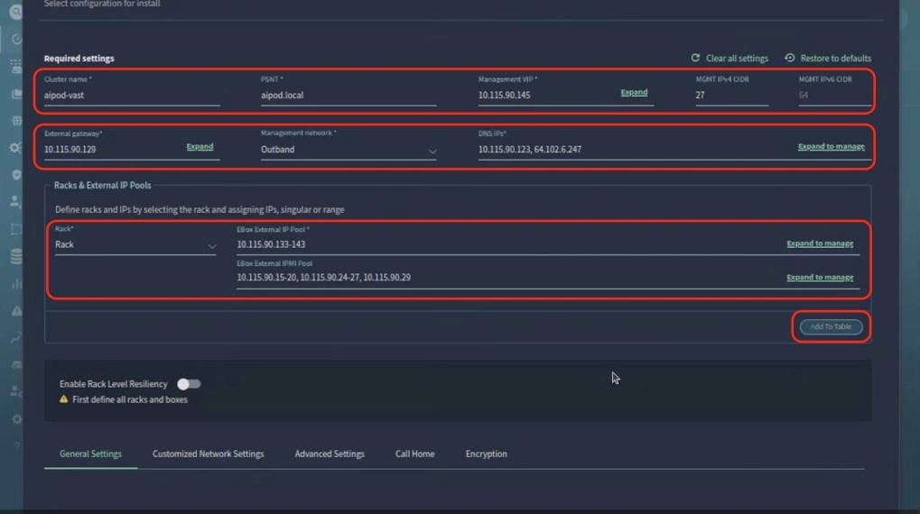The height and width of the screenshot is (514, 920).
Task: Click the Clear all settings refresh icon
Action: [695, 58]
